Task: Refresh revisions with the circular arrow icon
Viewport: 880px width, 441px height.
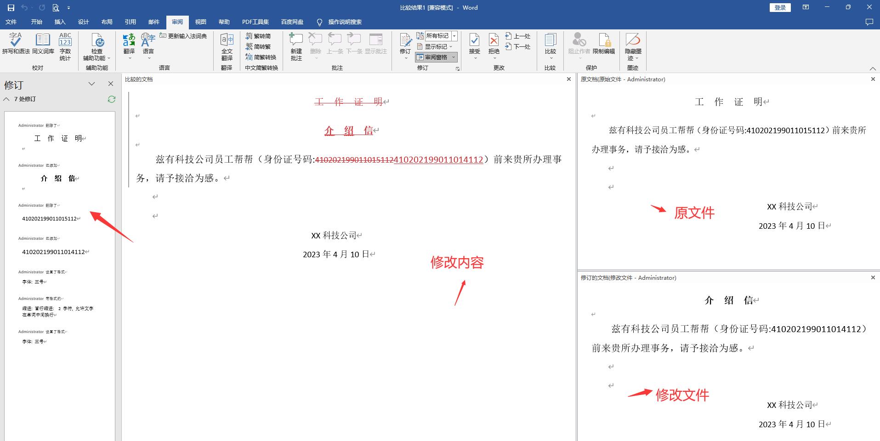Action: 111,99
